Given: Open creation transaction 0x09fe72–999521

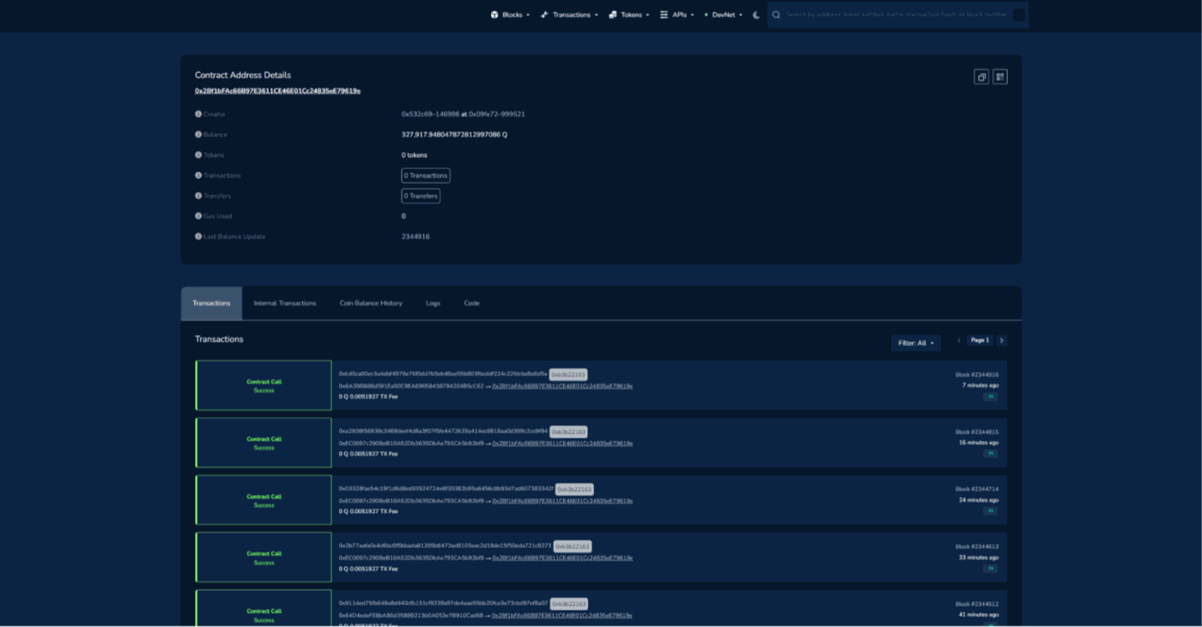Looking at the screenshot, I should coord(496,114).
